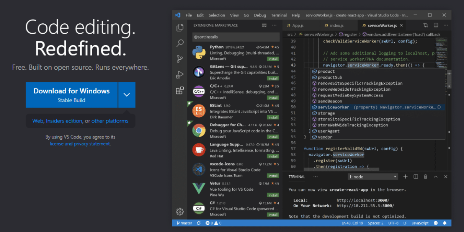Click the Debugger for Chrome extension icon
Image resolution: width=464 pixels, height=232 pixels.
point(199,131)
